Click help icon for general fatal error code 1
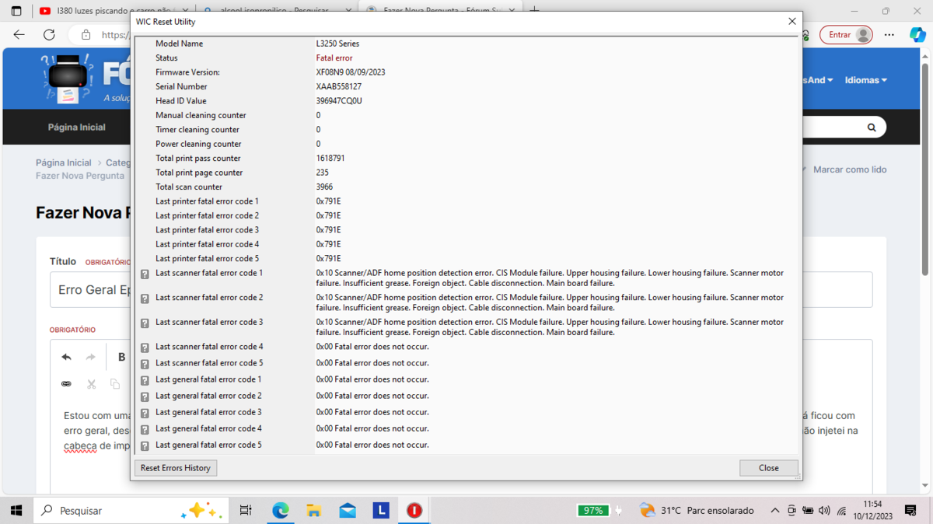The image size is (933, 524). (145, 381)
